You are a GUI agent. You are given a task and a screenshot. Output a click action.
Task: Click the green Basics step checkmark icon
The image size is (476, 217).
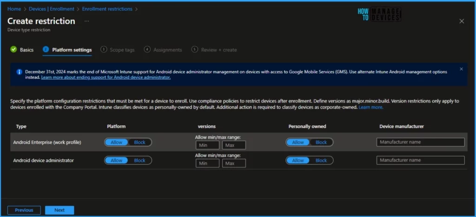click(x=13, y=50)
